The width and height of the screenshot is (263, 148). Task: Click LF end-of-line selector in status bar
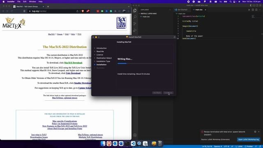pyautogui.click(x=232, y=146)
